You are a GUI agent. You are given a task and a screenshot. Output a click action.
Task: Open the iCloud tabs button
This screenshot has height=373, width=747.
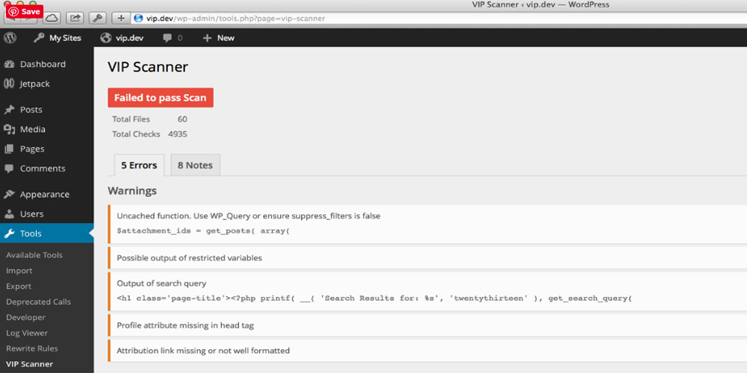coord(52,17)
